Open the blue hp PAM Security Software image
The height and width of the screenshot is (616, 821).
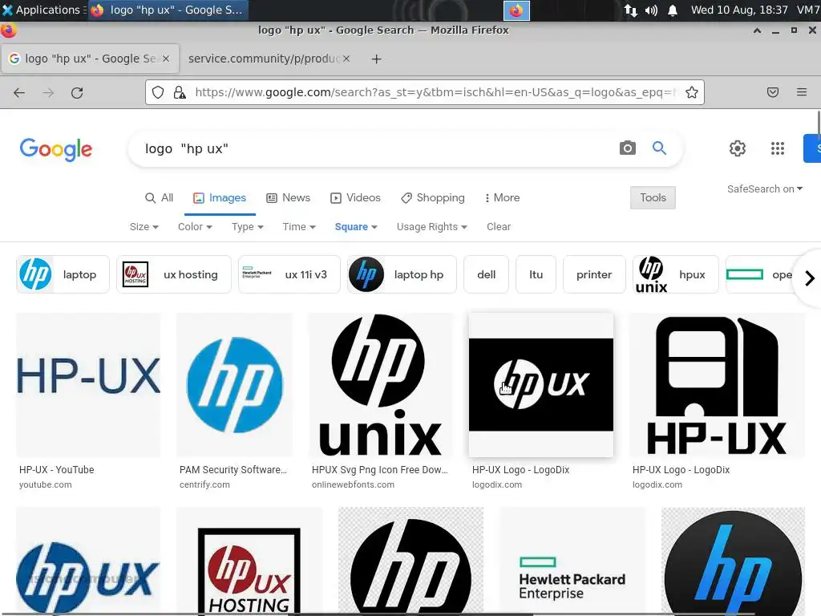(x=235, y=386)
